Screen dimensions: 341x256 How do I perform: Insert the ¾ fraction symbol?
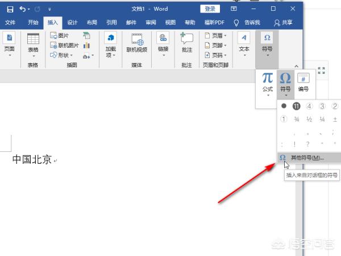coord(296,119)
